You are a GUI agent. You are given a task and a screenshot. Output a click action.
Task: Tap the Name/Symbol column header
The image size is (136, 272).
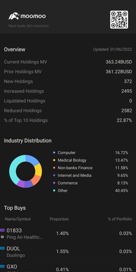point(18,219)
